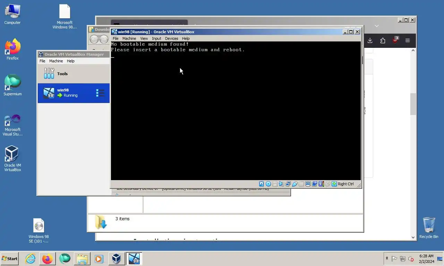
Task: Click the recording overlapping-screens icon in VM status bar
Action: coord(314,184)
